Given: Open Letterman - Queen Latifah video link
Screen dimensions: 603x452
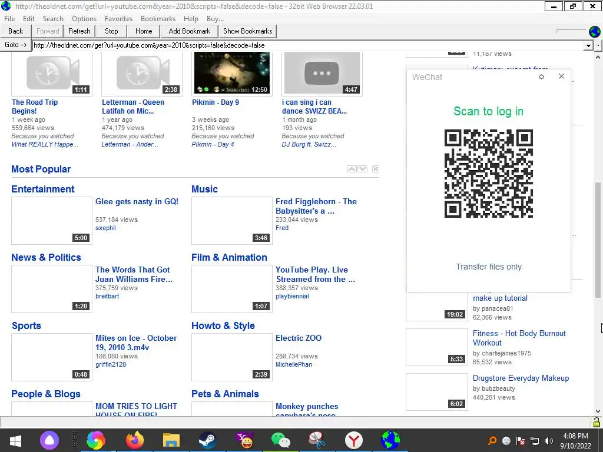Looking at the screenshot, I should [132, 107].
